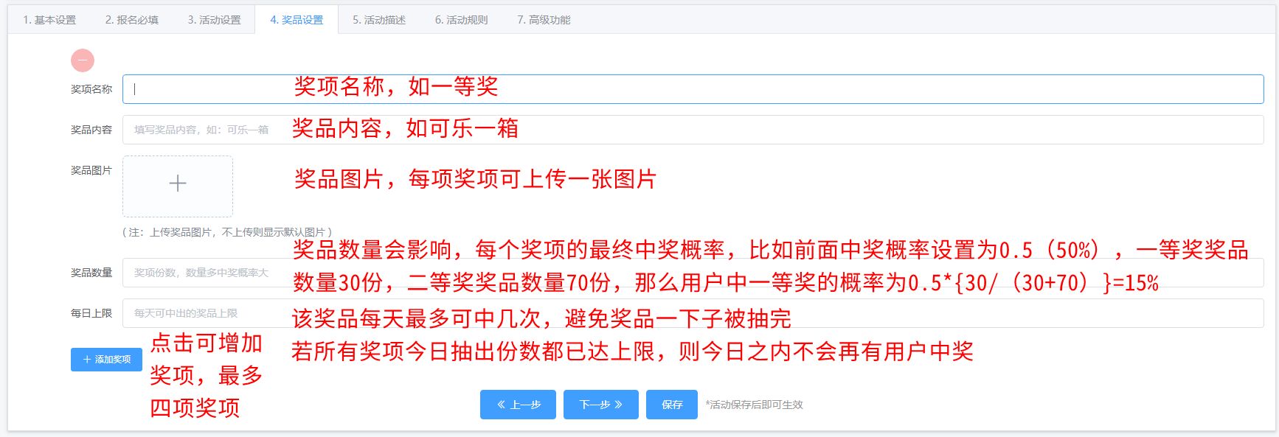Screen dimensions: 1279x437
Task: Click the 奖品图片 field label
Action: coord(91,170)
